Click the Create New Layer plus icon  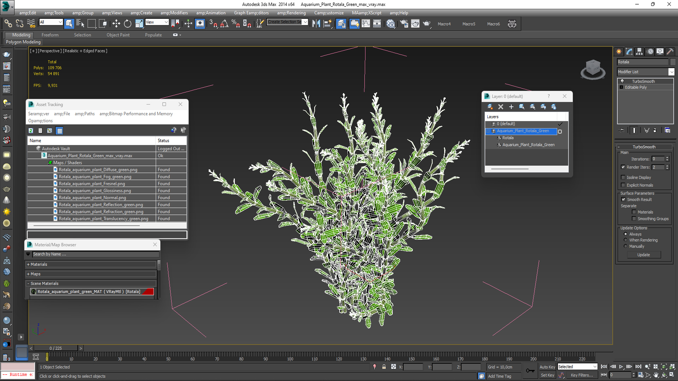pos(511,107)
